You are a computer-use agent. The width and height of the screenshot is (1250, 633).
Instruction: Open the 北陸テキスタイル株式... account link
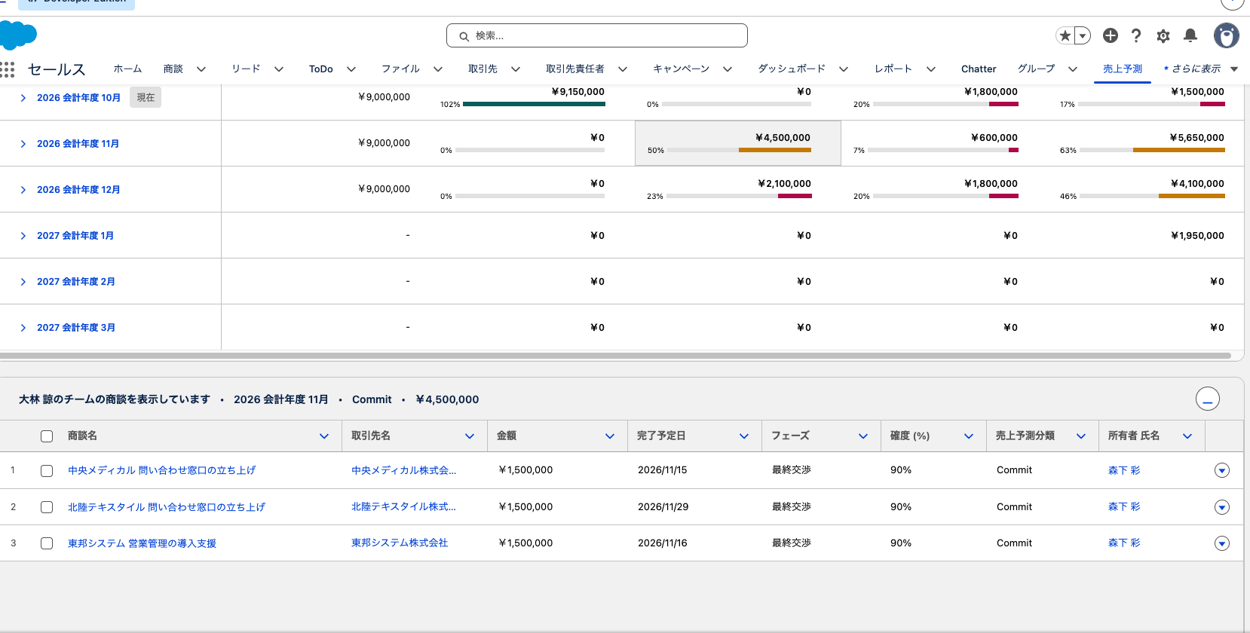(403, 506)
